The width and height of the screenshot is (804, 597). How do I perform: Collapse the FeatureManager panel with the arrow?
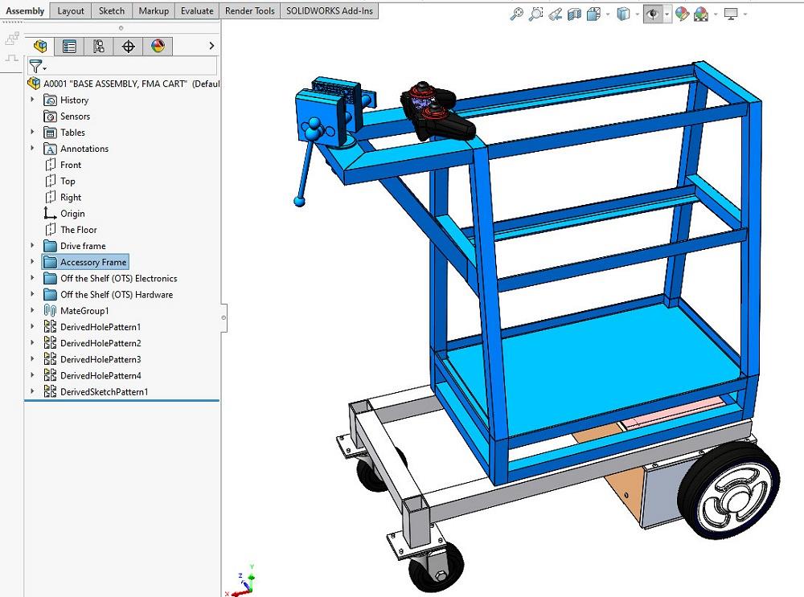tap(212, 46)
